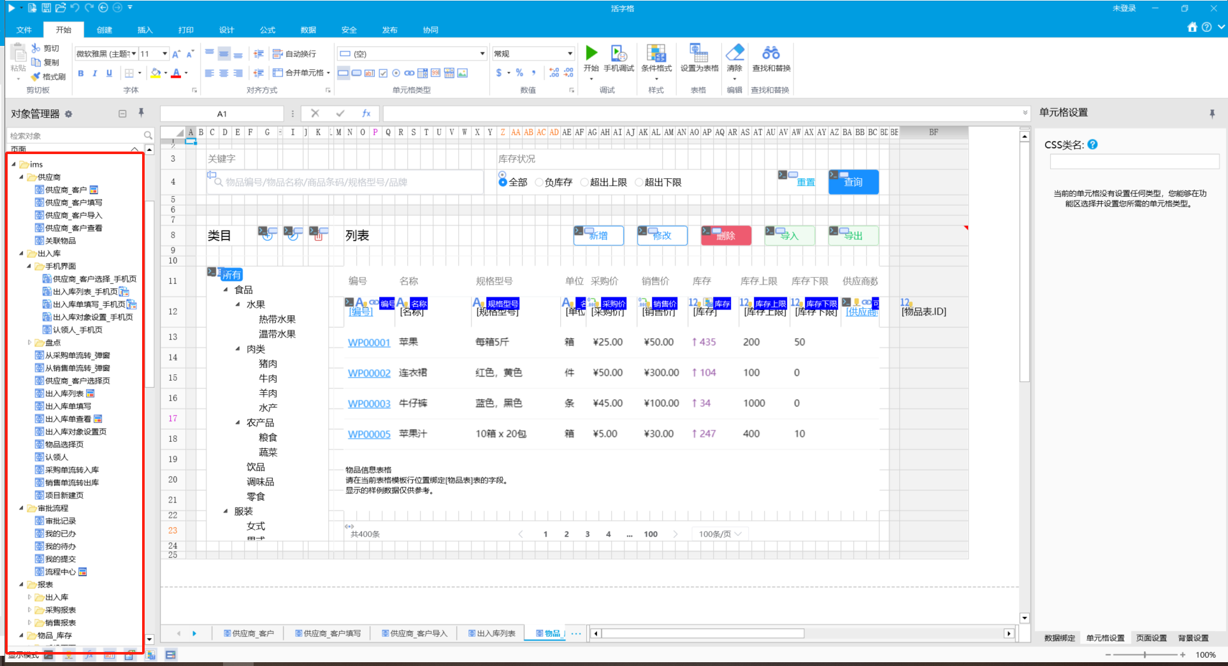The height and width of the screenshot is (666, 1228).
Task: Open the font size dropdown
Action: tap(165, 54)
